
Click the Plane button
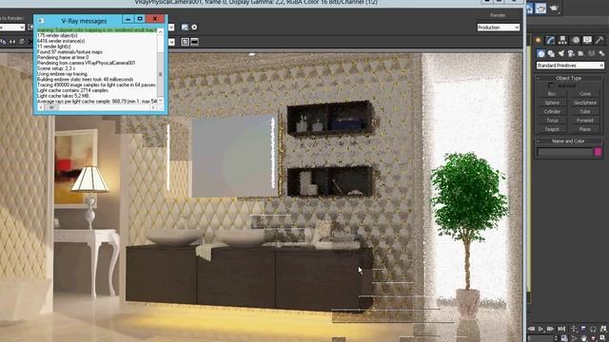coord(585,129)
